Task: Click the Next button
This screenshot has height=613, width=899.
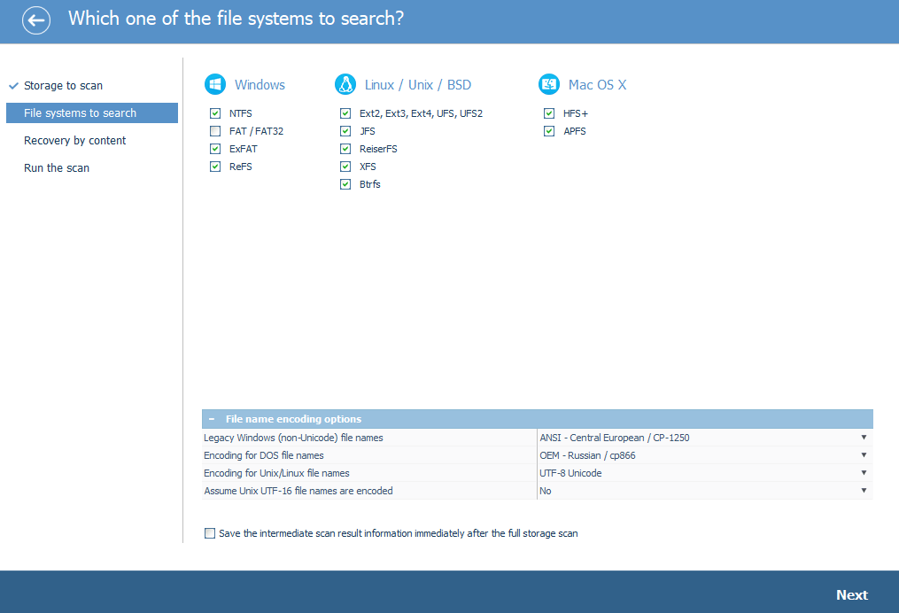Action: click(851, 595)
